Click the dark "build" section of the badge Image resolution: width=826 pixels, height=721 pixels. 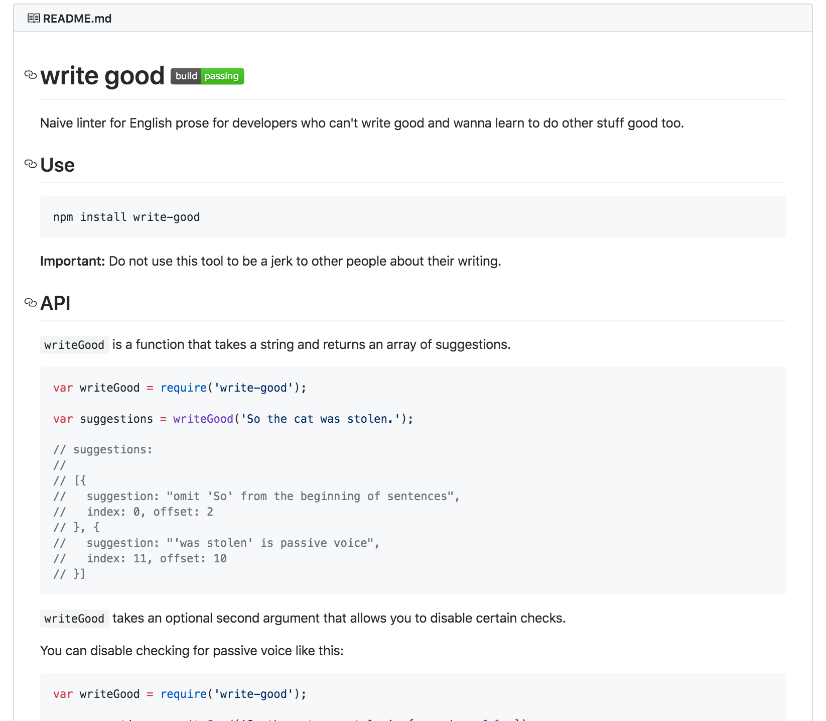(x=186, y=76)
